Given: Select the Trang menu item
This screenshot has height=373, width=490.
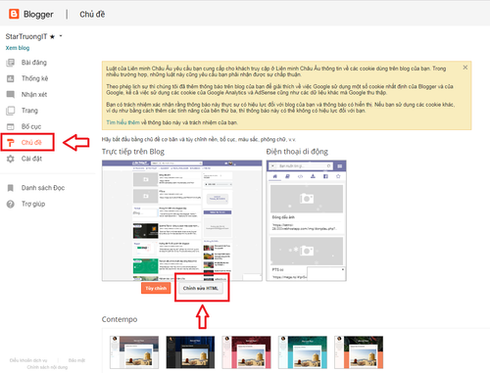Looking at the screenshot, I should click(x=29, y=111).
